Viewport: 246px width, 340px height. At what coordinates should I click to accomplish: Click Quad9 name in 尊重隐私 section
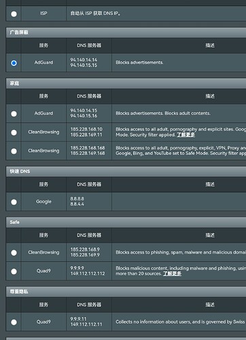pyautogui.click(x=43, y=322)
